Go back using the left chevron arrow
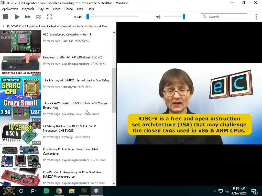 pos(3,26)
